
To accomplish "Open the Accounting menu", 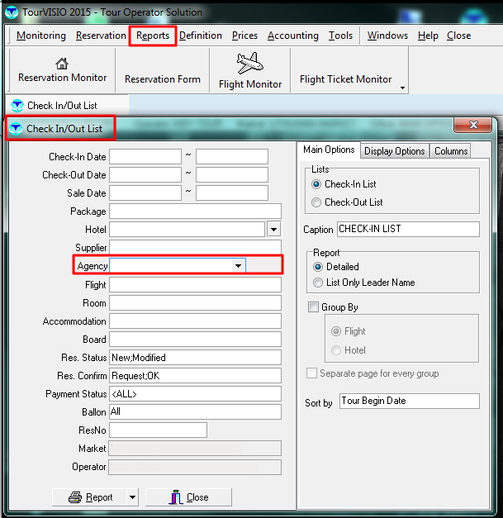I will tap(292, 36).
